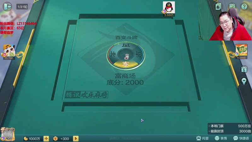This screenshot has height=142, width=252.
Task: View the right player SS3 avatar
Action: [241, 50]
